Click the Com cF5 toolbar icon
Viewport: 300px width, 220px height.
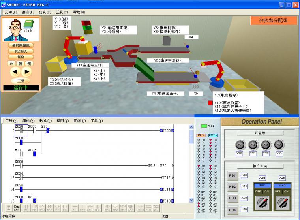point(17,207)
